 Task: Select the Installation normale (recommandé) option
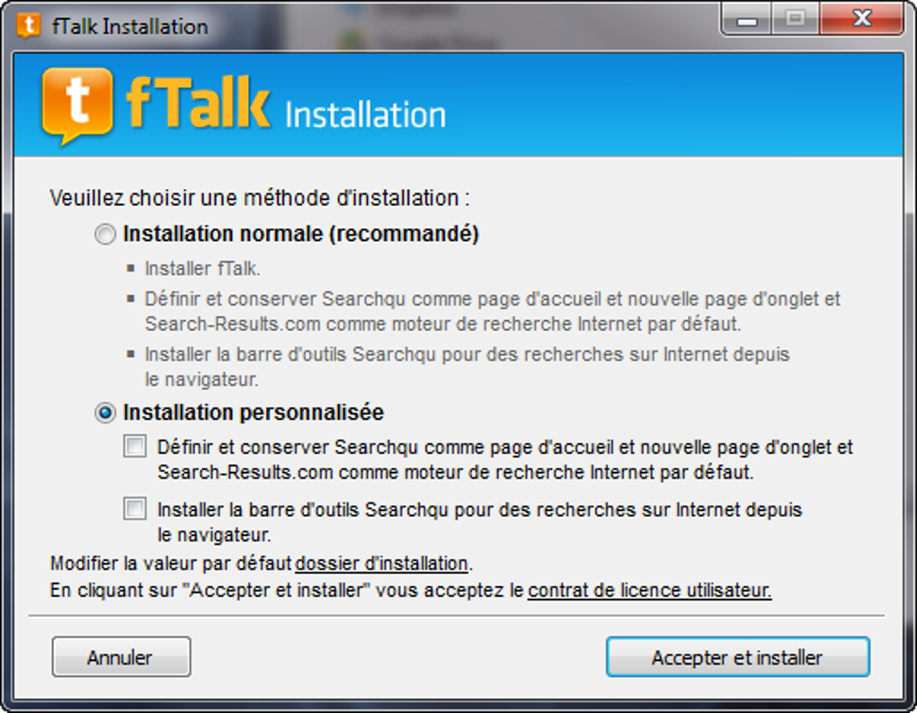click(x=104, y=234)
